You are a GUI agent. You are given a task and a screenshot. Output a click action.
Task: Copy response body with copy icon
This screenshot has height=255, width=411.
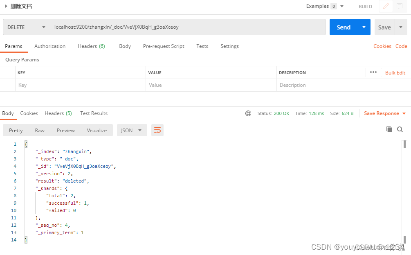click(389, 129)
